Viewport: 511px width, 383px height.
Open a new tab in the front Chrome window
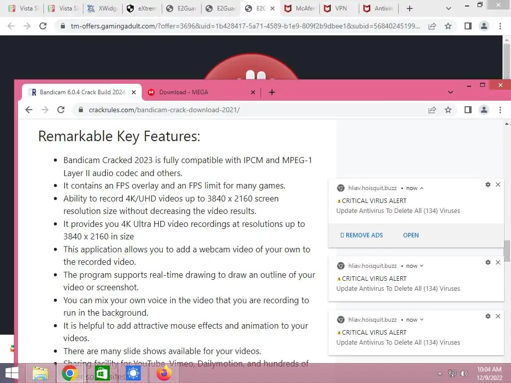(x=272, y=92)
